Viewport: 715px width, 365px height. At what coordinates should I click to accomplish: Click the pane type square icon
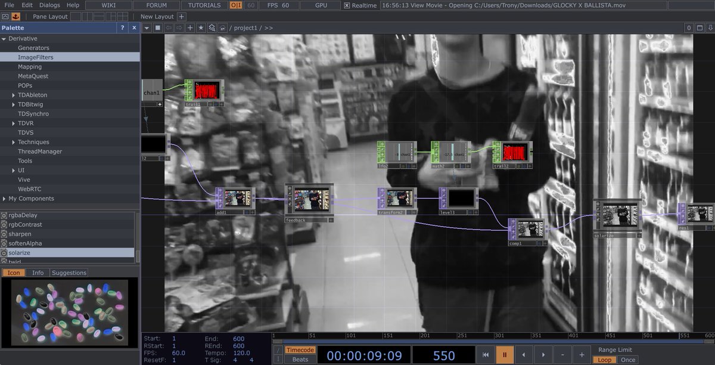pyautogui.click(x=158, y=28)
